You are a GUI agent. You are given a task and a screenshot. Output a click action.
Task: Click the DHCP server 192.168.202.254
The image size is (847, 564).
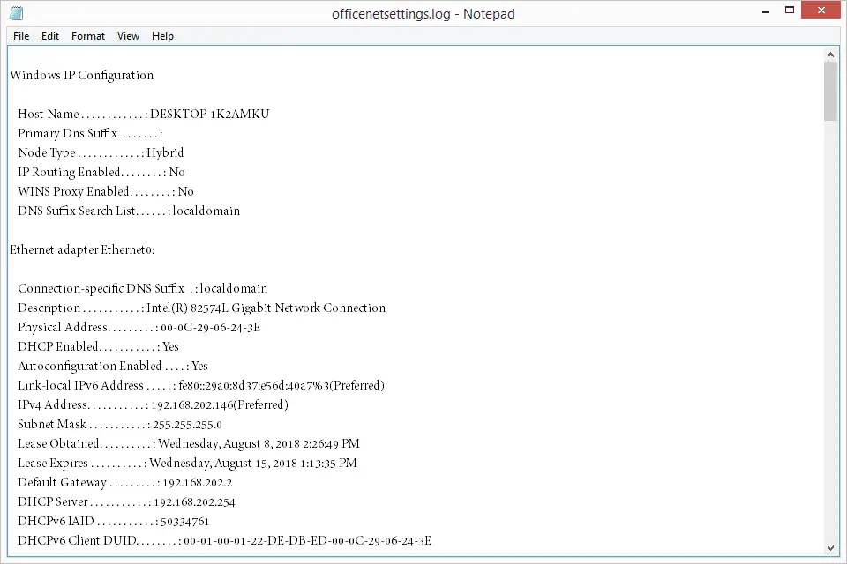(194, 502)
